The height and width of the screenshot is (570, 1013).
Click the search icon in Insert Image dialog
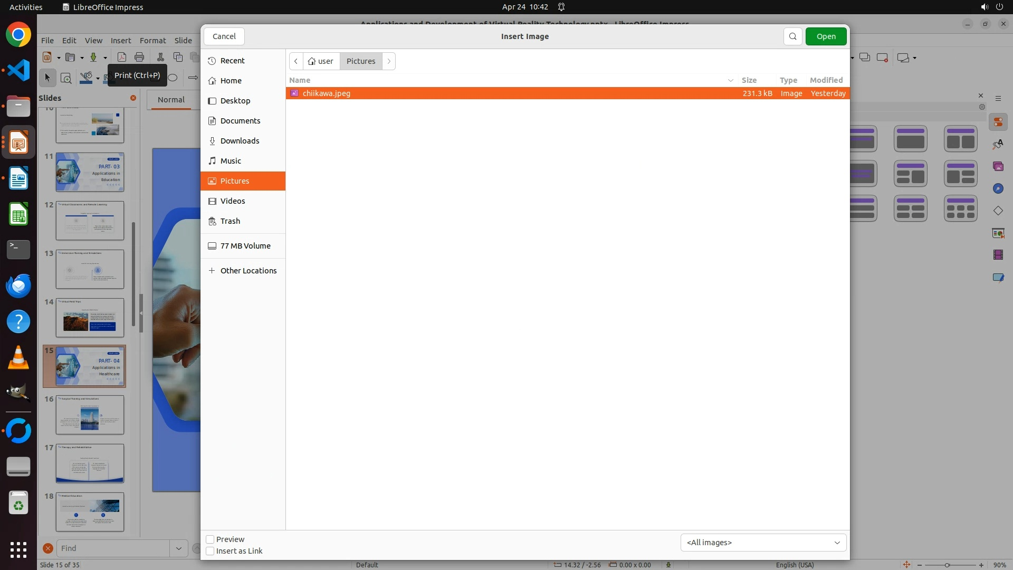tap(792, 36)
